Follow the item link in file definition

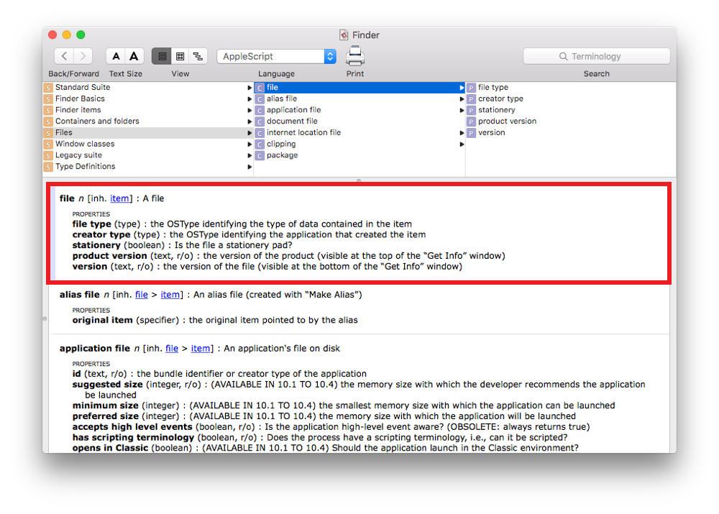pyautogui.click(x=119, y=198)
